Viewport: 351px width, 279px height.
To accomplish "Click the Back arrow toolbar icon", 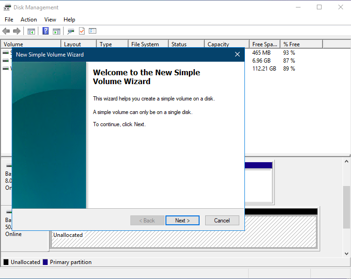I will coord(6,31).
